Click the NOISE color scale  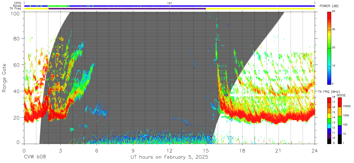[x=340, y=120]
